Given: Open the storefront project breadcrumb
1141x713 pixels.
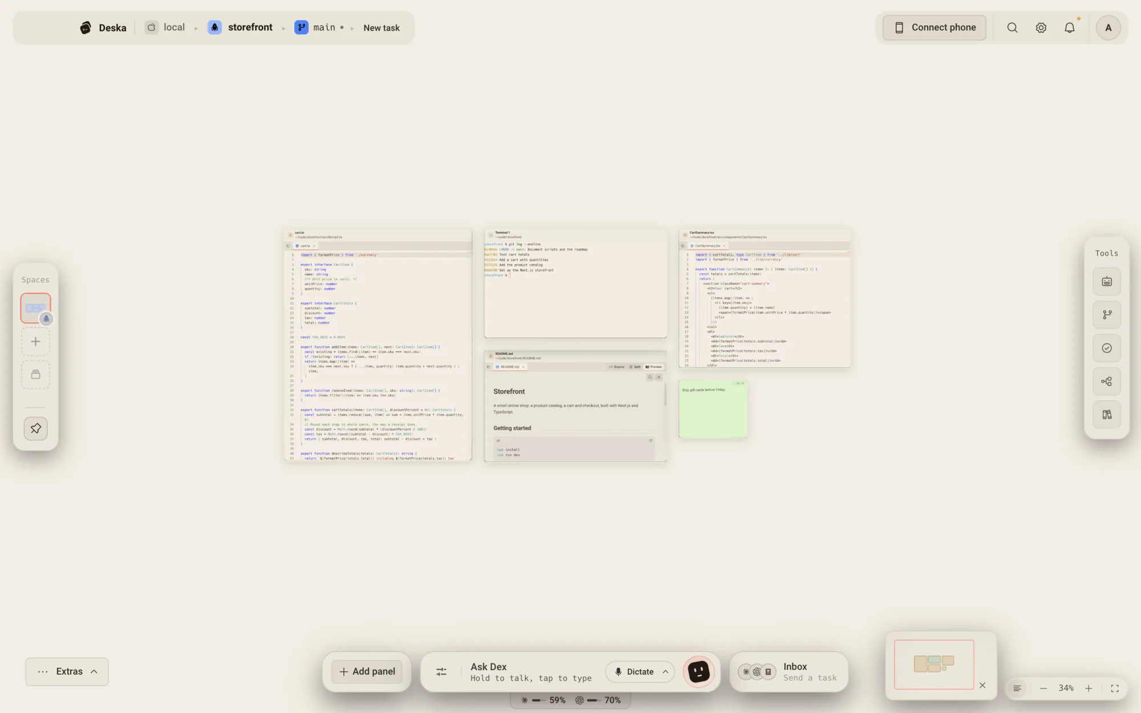Looking at the screenshot, I should click(240, 27).
